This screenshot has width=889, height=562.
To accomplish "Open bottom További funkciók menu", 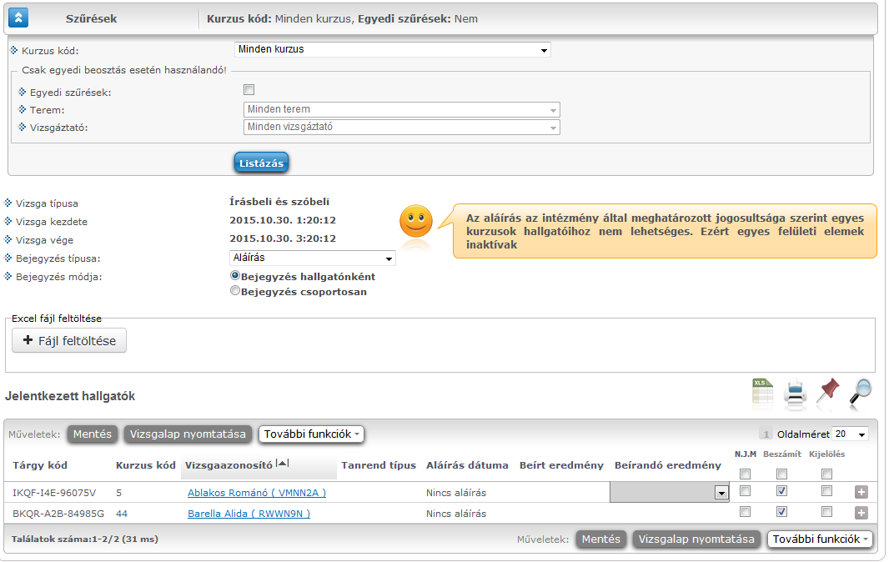I will click(820, 539).
